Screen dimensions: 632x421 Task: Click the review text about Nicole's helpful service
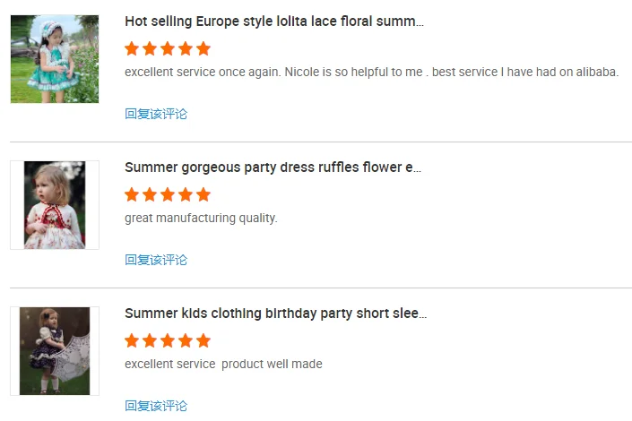point(371,72)
